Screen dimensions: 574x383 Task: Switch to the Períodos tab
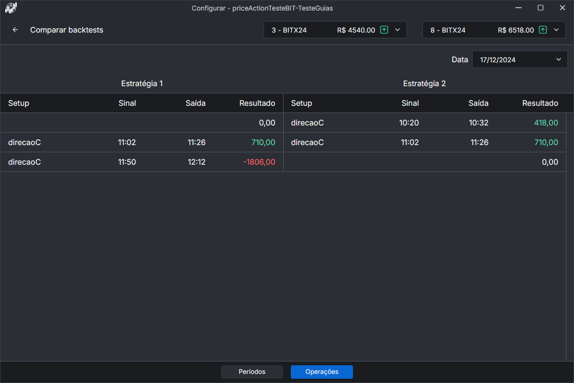point(252,372)
